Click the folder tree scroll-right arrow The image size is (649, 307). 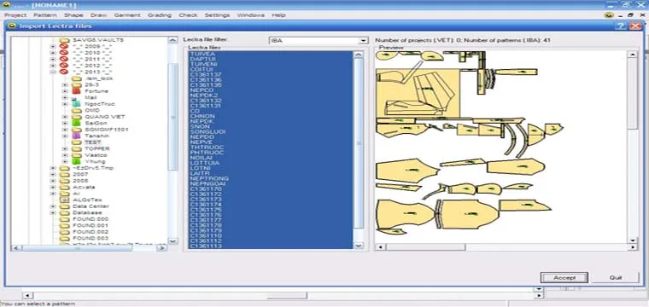[x=162, y=248]
